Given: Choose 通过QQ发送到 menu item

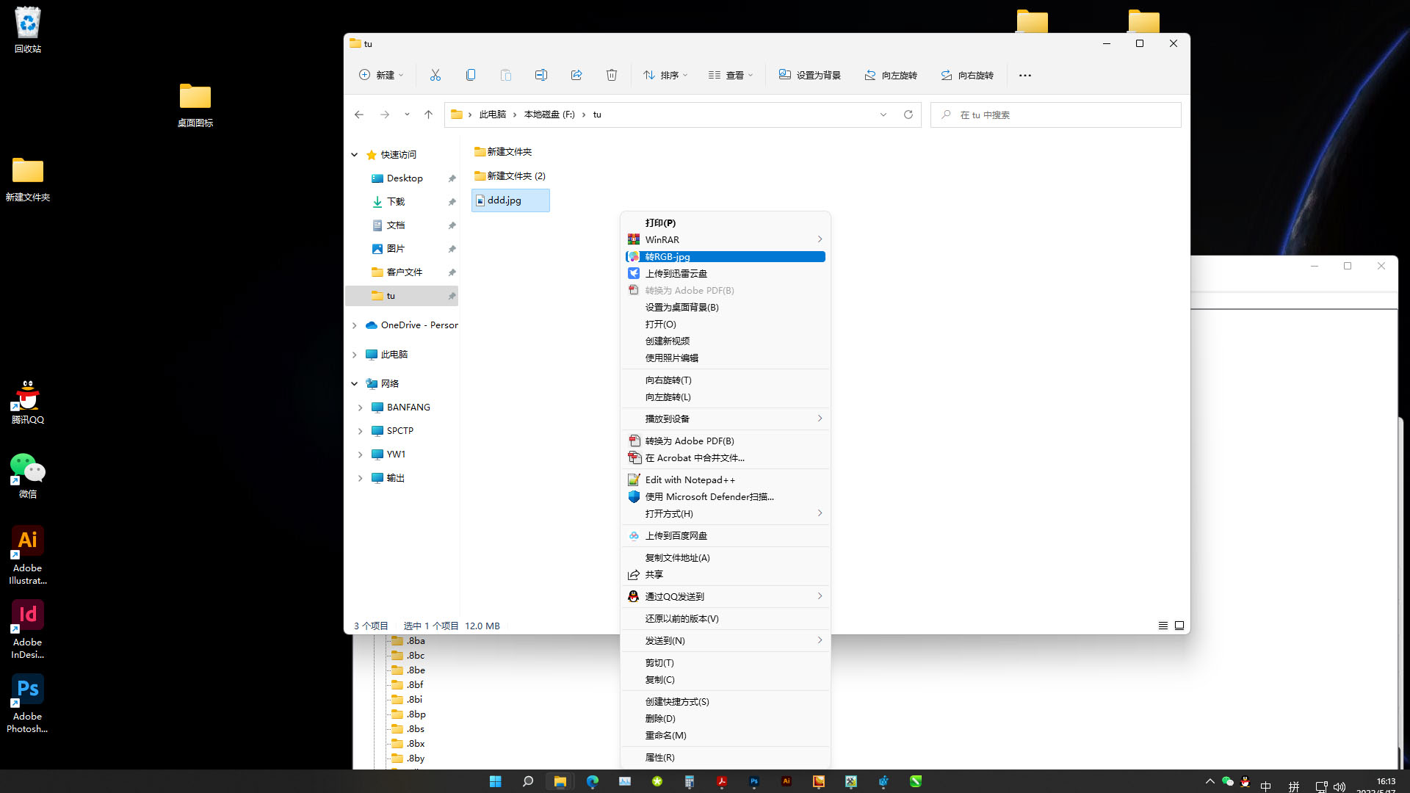Looking at the screenshot, I should [x=726, y=597].
